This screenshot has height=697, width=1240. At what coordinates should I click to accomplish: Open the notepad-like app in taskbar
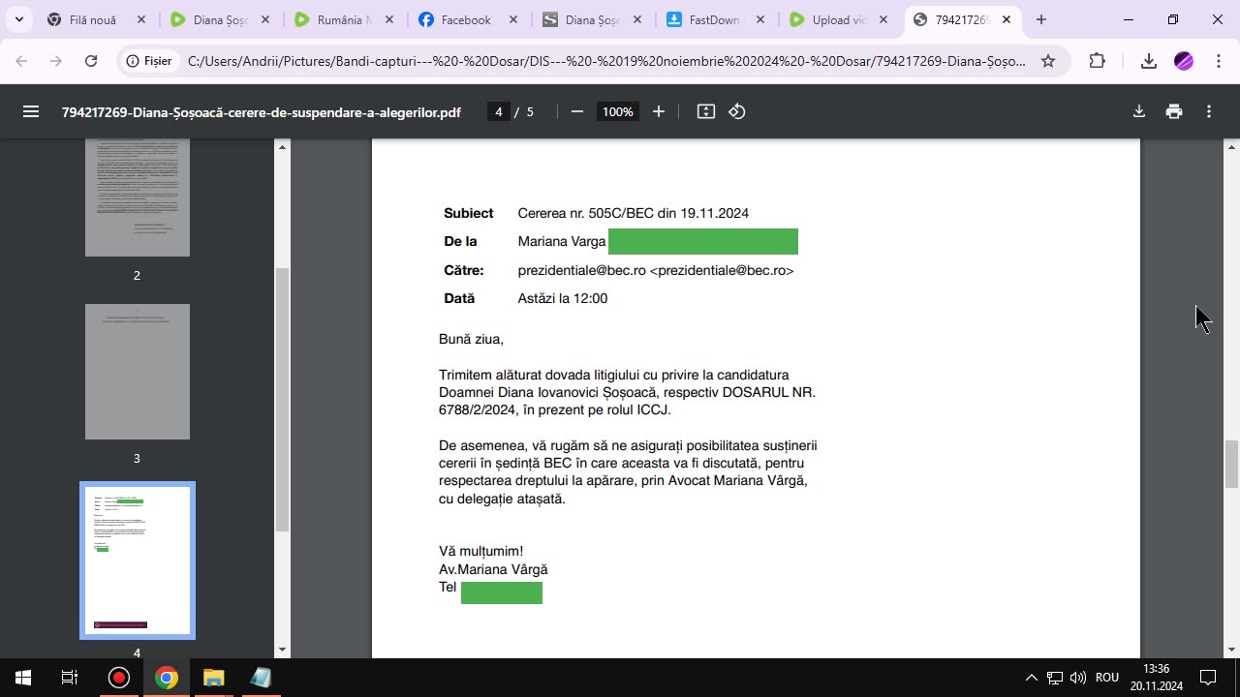[261, 678]
